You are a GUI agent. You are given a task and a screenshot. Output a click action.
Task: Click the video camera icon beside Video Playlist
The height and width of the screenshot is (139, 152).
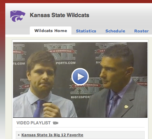click(x=55, y=123)
